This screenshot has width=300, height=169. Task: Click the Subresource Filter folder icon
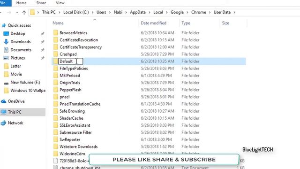[x=55, y=132]
